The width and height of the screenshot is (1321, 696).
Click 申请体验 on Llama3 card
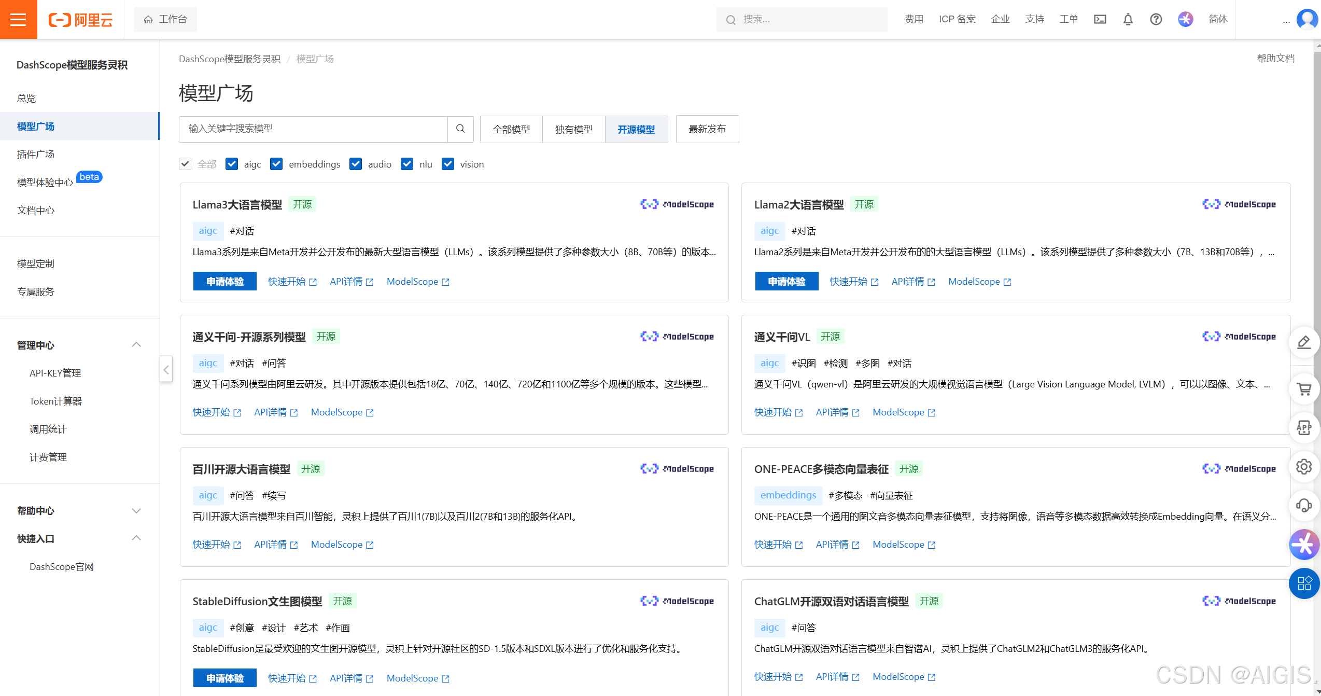[224, 281]
